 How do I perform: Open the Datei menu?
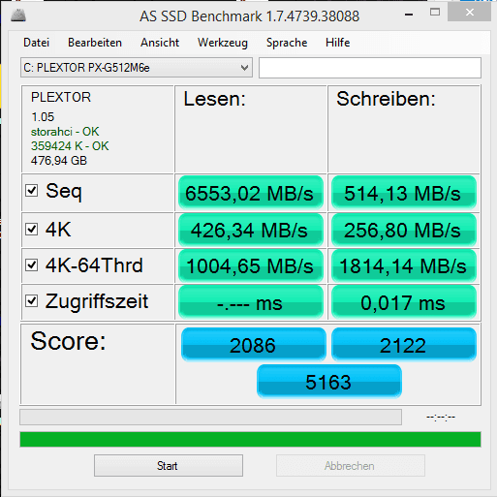pyautogui.click(x=37, y=43)
